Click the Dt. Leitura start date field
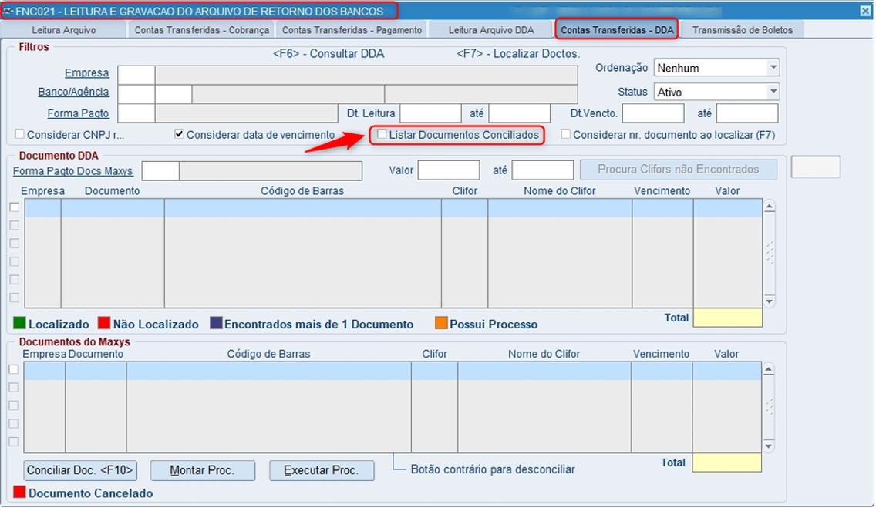The image size is (876, 508). tap(431, 113)
